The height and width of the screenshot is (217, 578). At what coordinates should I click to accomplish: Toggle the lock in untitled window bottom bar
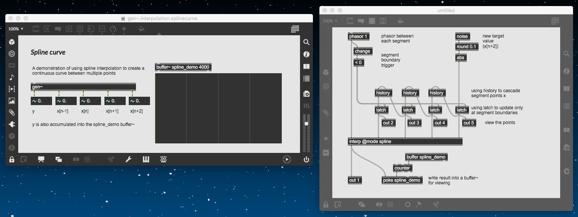click(326, 204)
